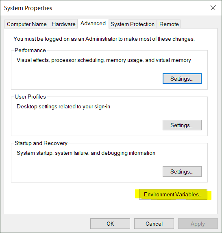Select the Advanced tab

click(93, 24)
